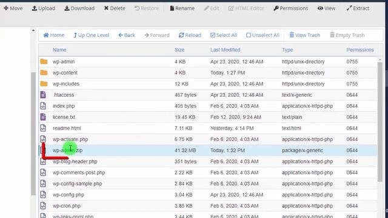This screenshot has width=388, height=218.
Task: Navigate Up One Level
Action: pyautogui.click(x=92, y=35)
